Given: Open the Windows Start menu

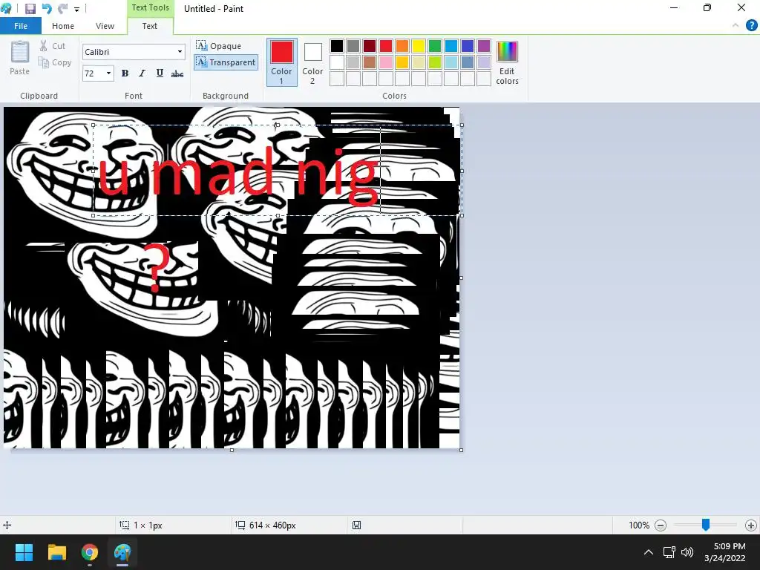Looking at the screenshot, I should pyautogui.click(x=24, y=552).
